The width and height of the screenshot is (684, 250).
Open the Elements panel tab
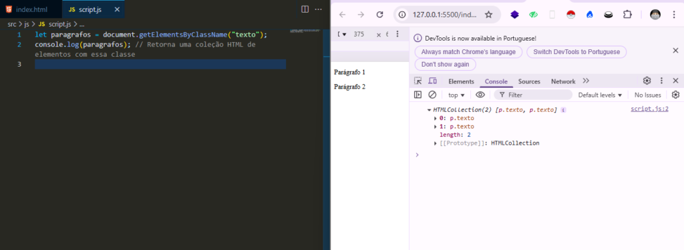click(461, 81)
